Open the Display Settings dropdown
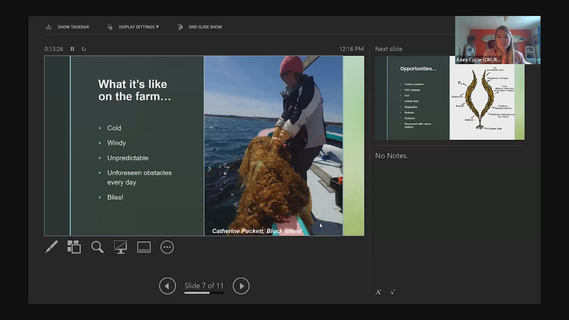This screenshot has height=320, width=569. (139, 27)
